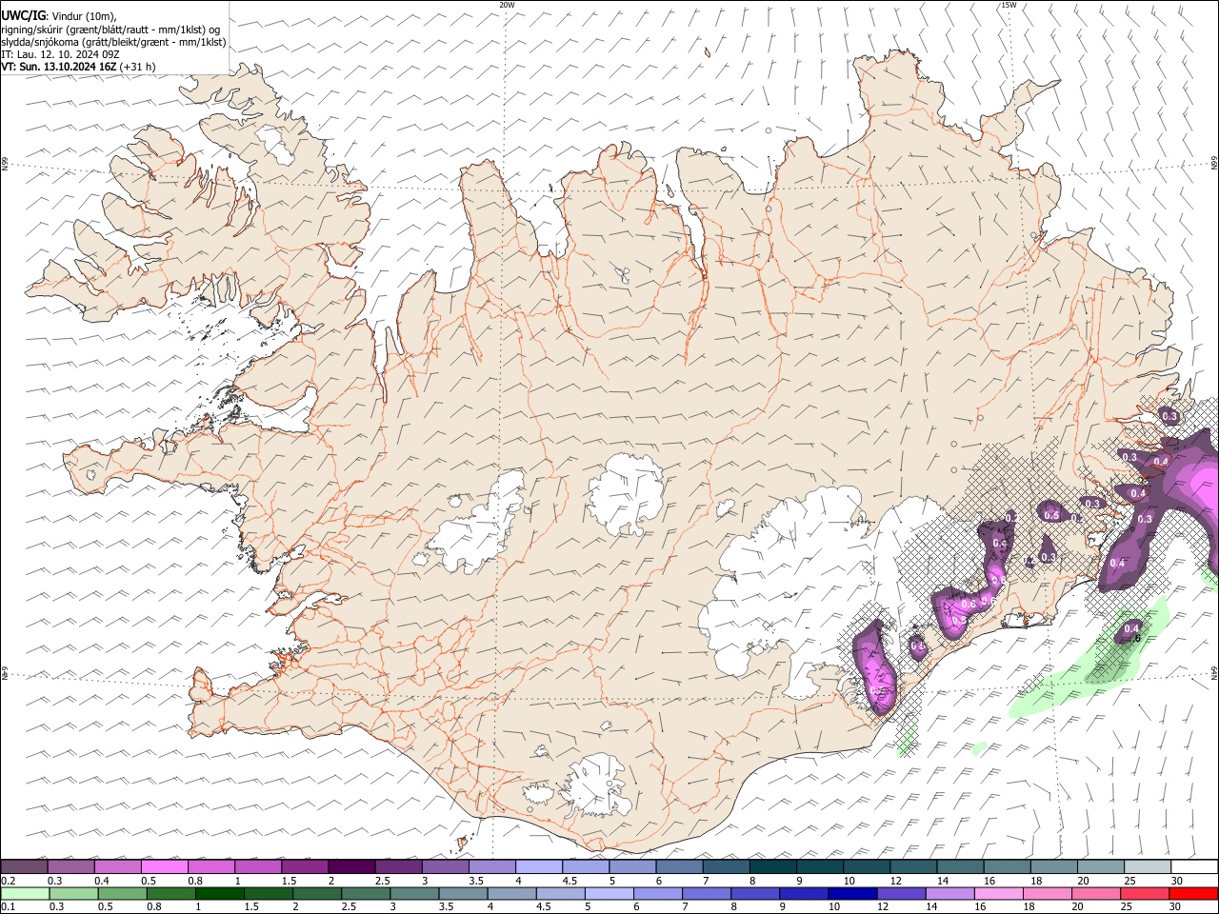Select the bright pink upper swatch between 0.5 and 0.8

164,866
